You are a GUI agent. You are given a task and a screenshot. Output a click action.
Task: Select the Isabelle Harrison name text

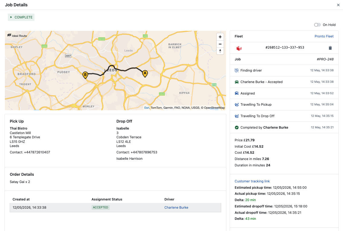coord(129,159)
